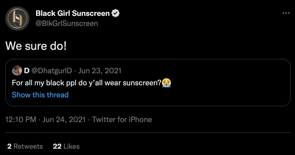Open the three-dot More options menu

click(x=286, y=13)
